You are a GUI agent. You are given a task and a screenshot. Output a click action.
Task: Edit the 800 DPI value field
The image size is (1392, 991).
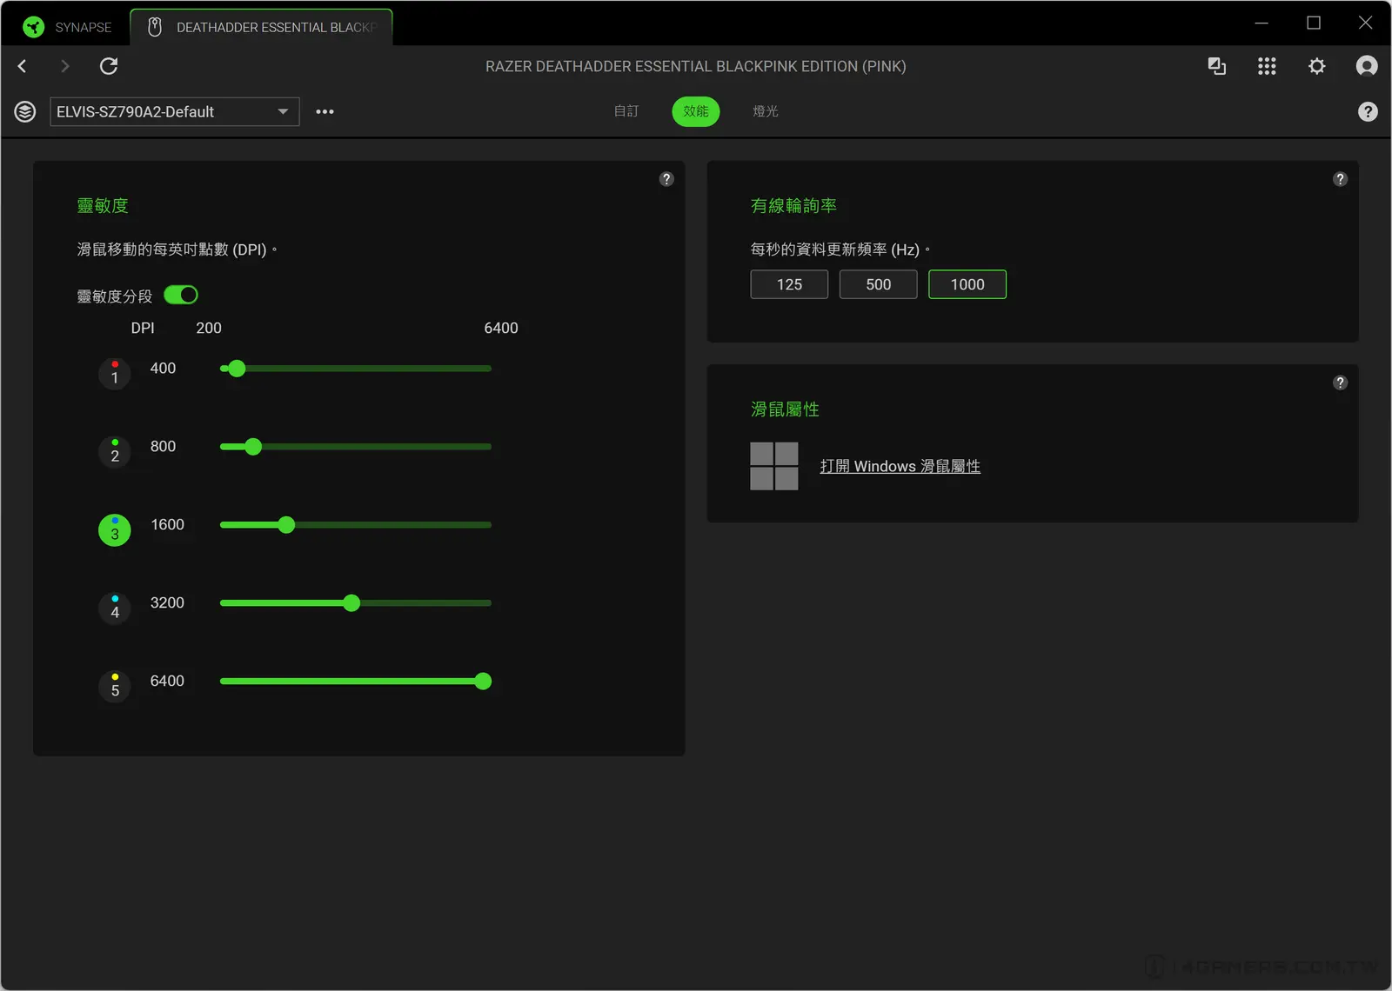(x=164, y=447)
